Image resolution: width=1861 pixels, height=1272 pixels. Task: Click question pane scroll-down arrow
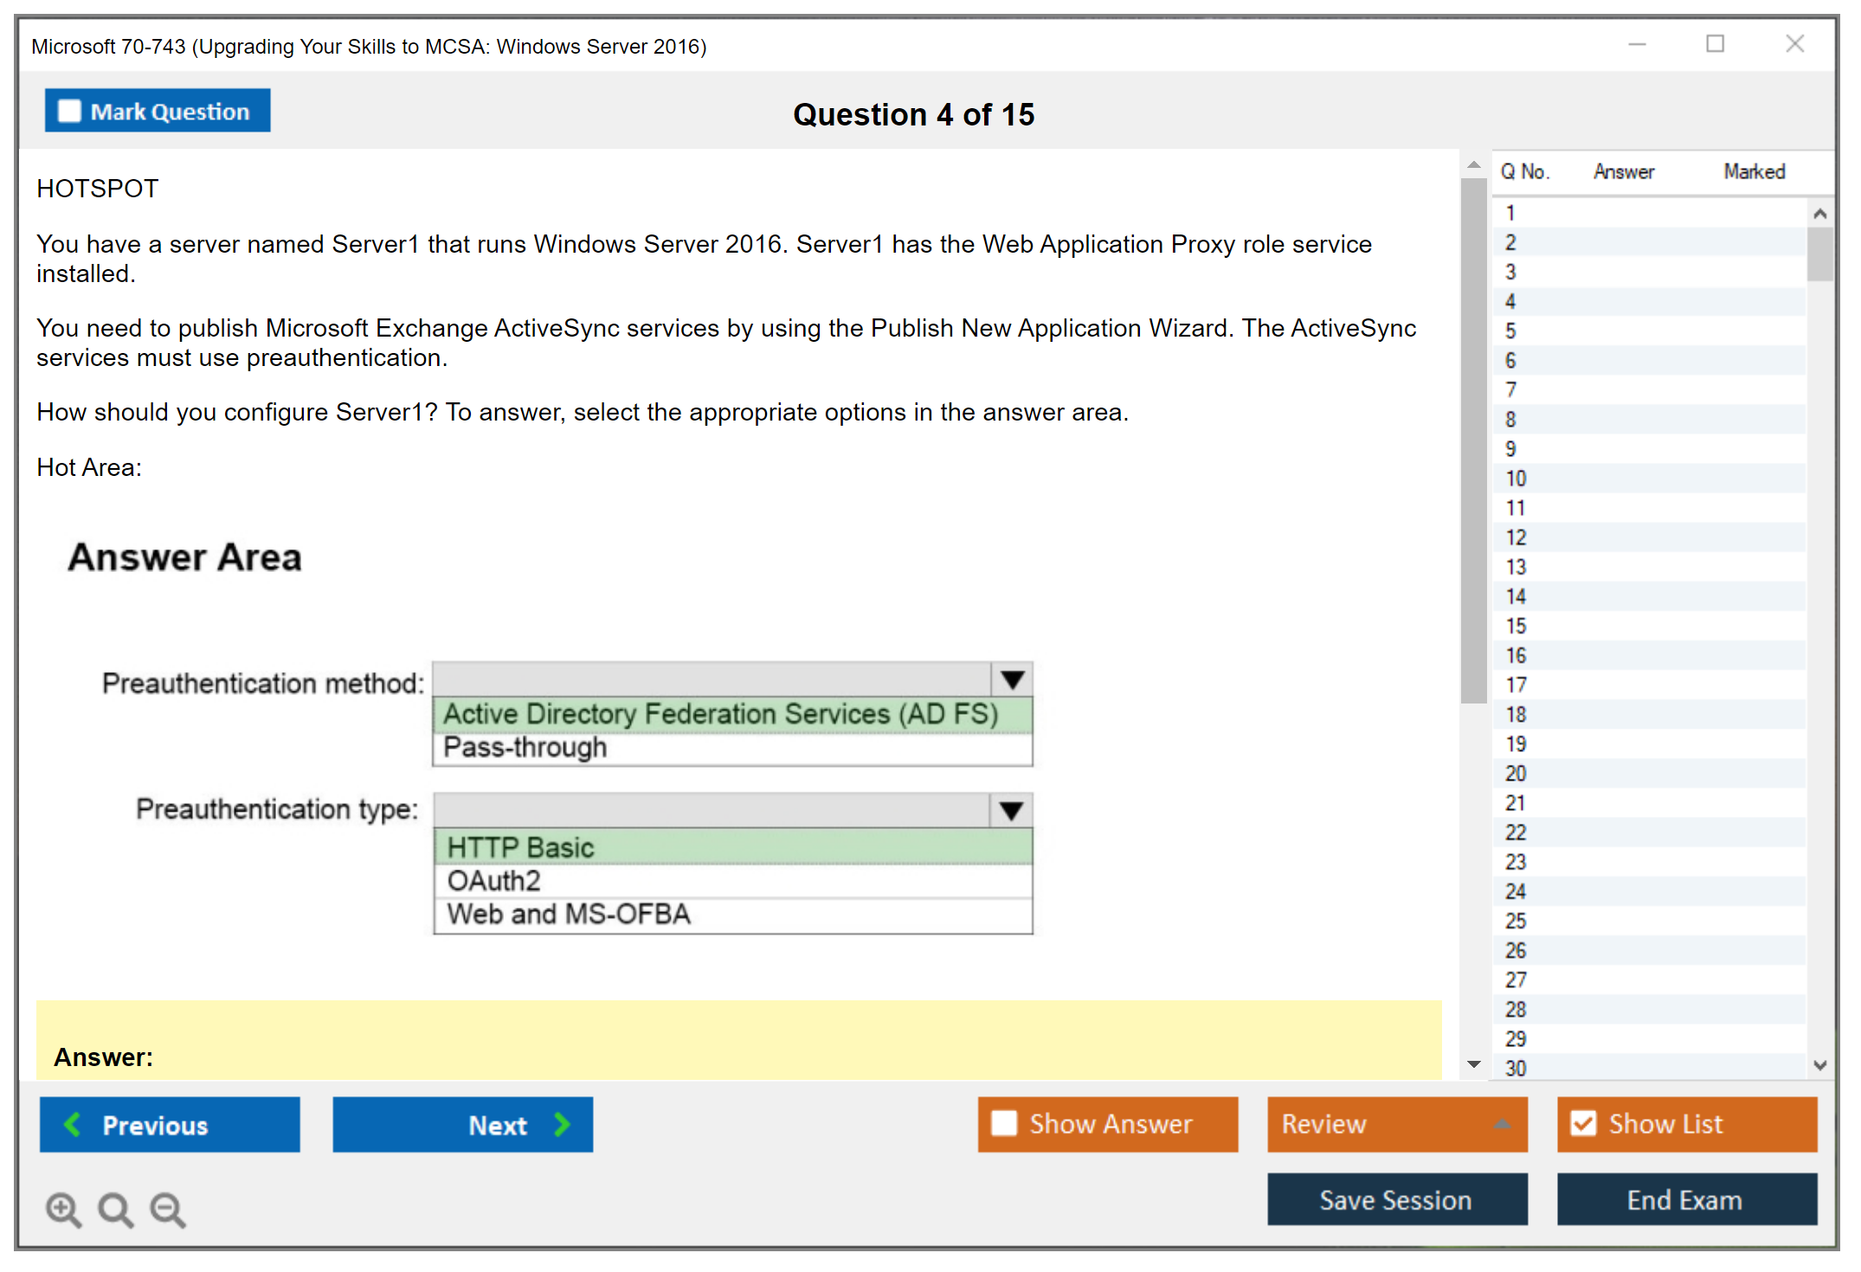click(x=1474, y=1064)
